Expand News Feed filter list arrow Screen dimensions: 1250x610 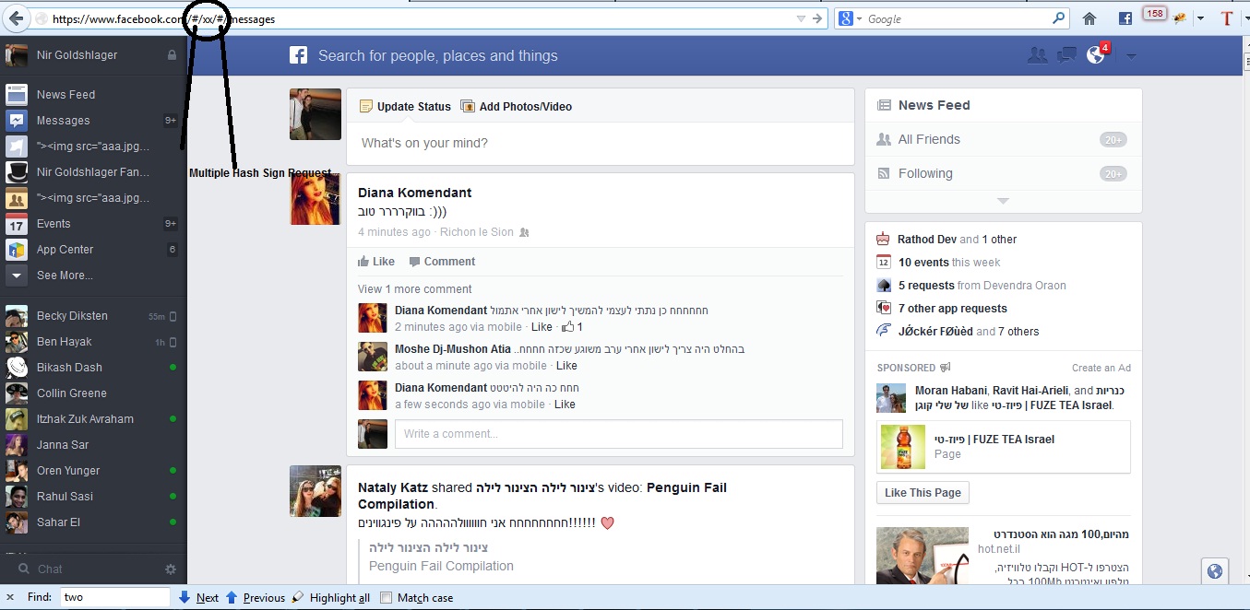1004,201
